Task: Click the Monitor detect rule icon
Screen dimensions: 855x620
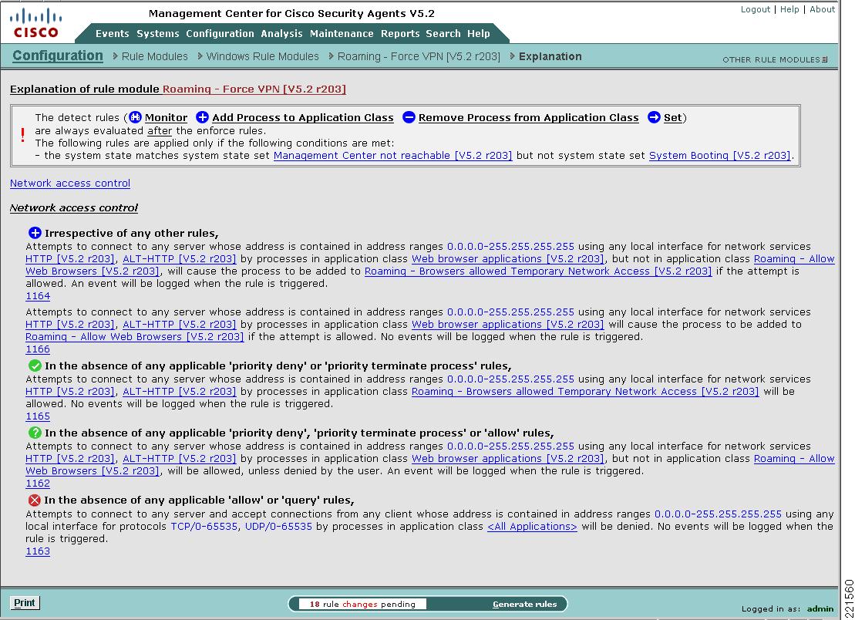Action: click(135, 117)
